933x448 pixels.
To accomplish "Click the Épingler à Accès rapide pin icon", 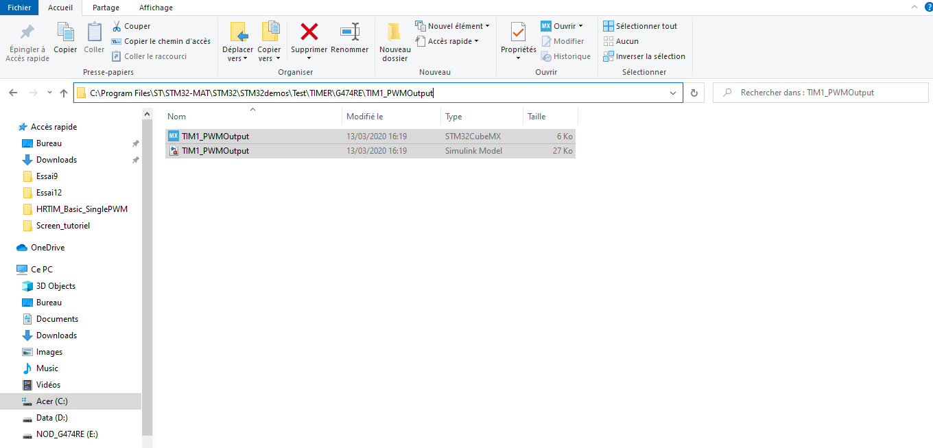I will (27, 32).
